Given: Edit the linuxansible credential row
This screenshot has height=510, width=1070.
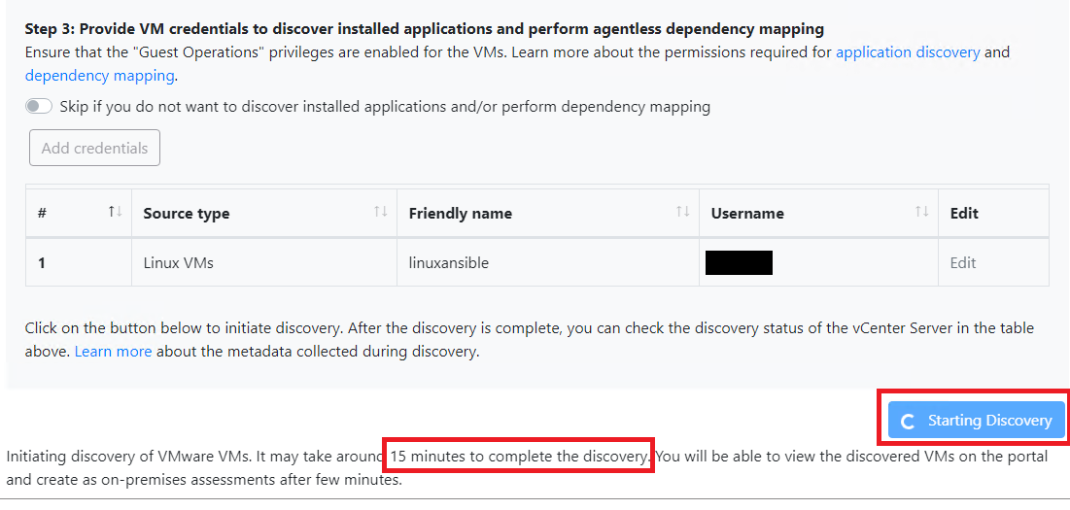Looking at the screenshot, I should (x=963, y=262).
